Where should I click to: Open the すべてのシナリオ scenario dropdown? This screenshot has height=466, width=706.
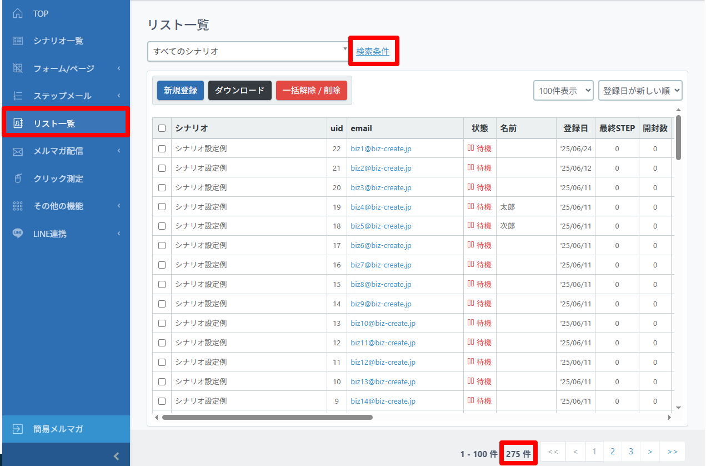click(249, 51)
